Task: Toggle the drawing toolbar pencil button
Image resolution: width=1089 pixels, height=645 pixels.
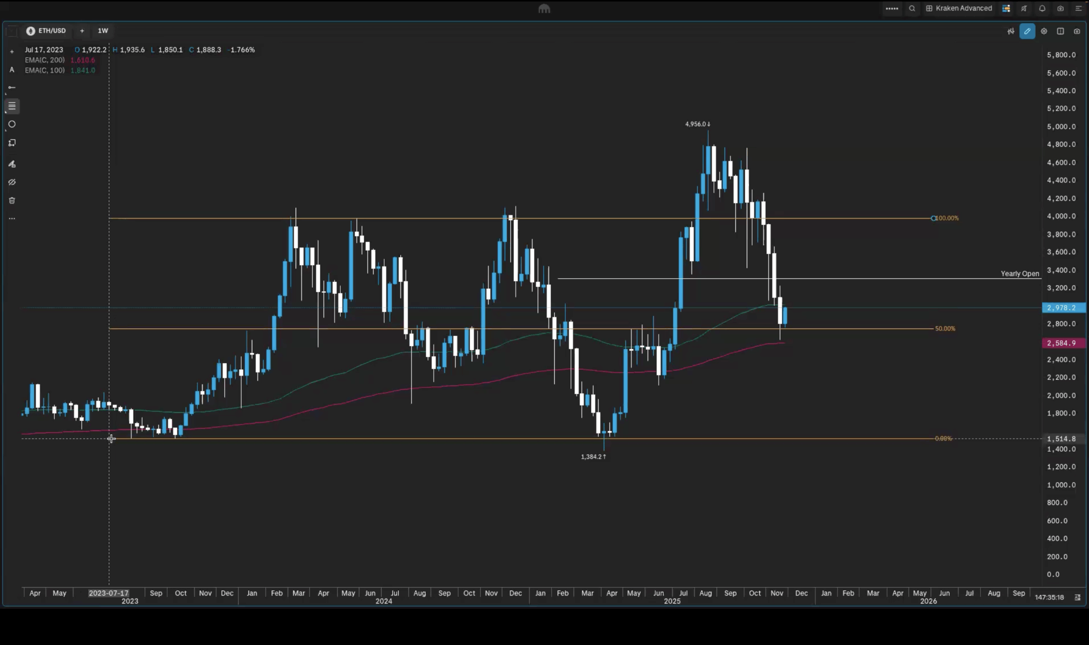Action: click(x=1027, y=31)
